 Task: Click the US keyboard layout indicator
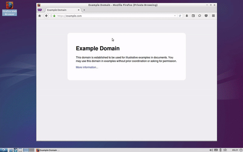click(x=216, y=150)
